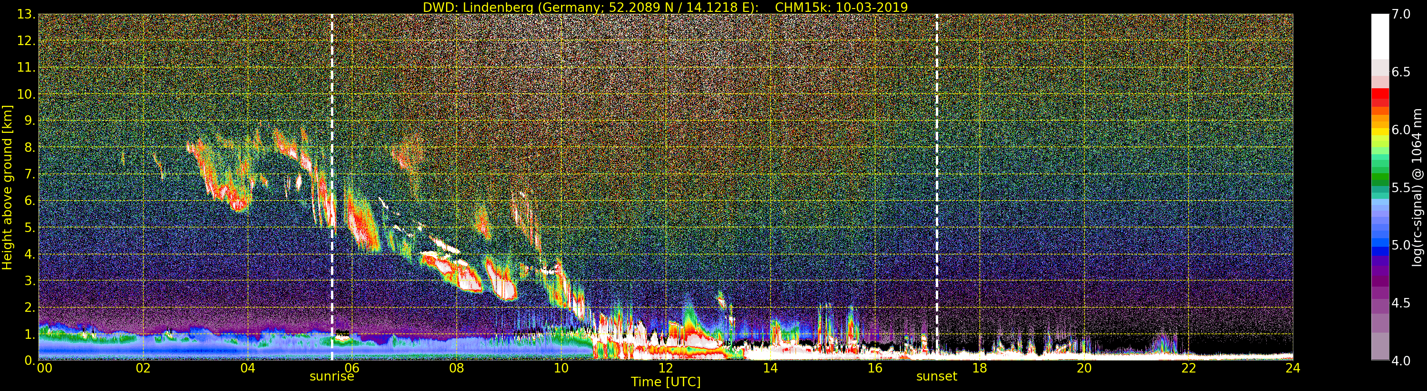Click the '04' time axis tick label
1427x391 pixels.
248,368
